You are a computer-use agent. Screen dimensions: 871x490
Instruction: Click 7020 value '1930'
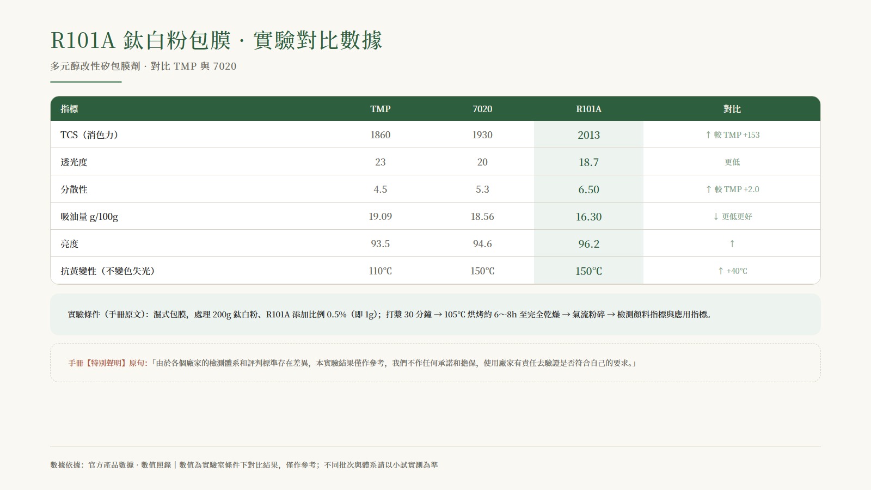click(x=482, y=135)
